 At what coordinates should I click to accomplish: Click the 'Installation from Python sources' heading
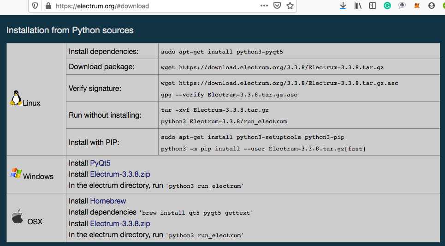(70, 30)
